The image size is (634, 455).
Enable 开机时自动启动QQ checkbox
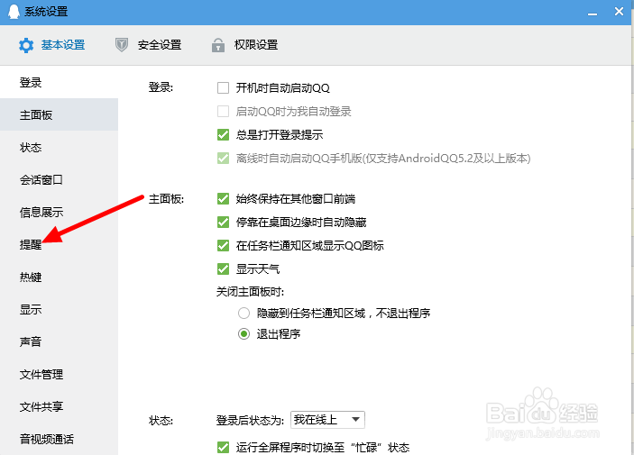(x=223, y=87)
